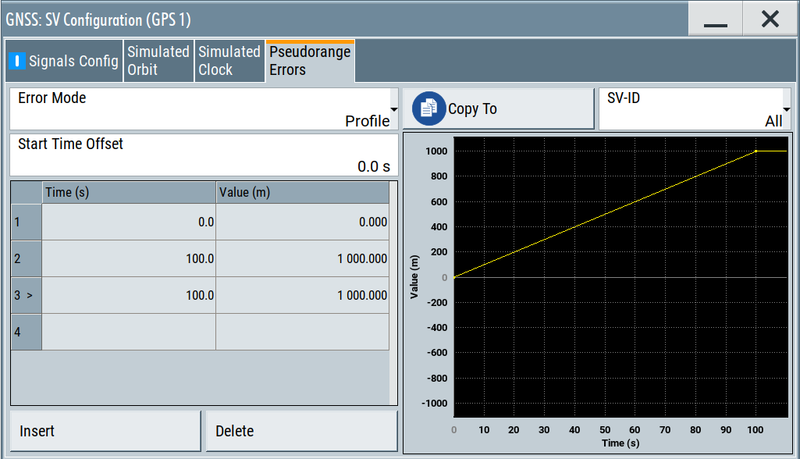Open the Error Mode dropdown
Image resolution: width=800 pixels, height=459 pixels.
coord(204,109)
